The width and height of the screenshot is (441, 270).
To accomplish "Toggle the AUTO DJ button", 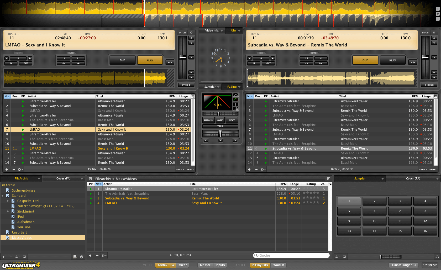I will point(208,120).
